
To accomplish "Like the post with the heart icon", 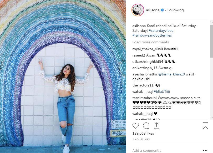I will tap(136, 126).
